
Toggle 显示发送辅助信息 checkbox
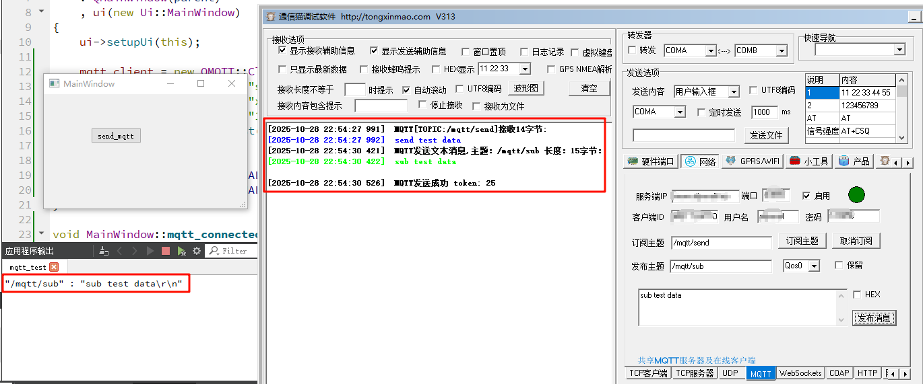coord(374,50)
